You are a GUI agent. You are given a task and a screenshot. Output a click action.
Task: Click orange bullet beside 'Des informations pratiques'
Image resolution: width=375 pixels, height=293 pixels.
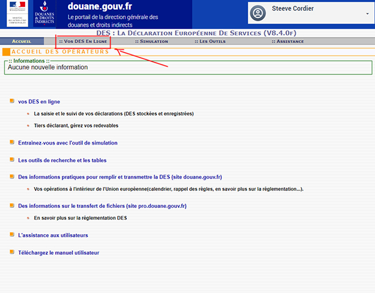pyautogui.click(x=12, y=177)
